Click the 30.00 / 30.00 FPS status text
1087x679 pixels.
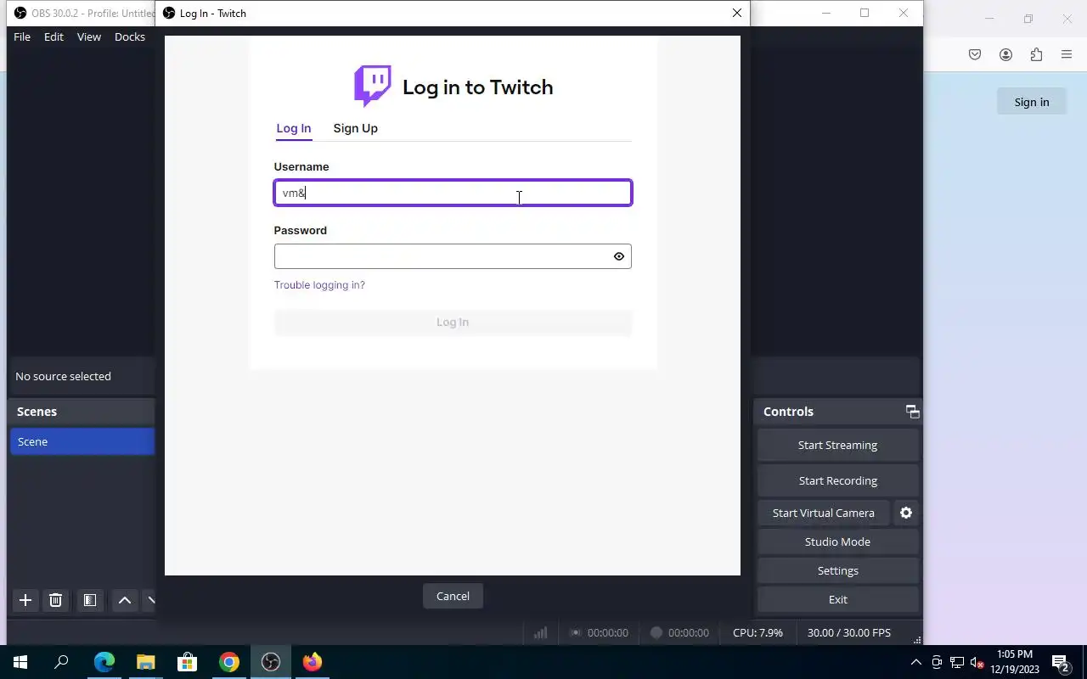(x=849, y=632)
